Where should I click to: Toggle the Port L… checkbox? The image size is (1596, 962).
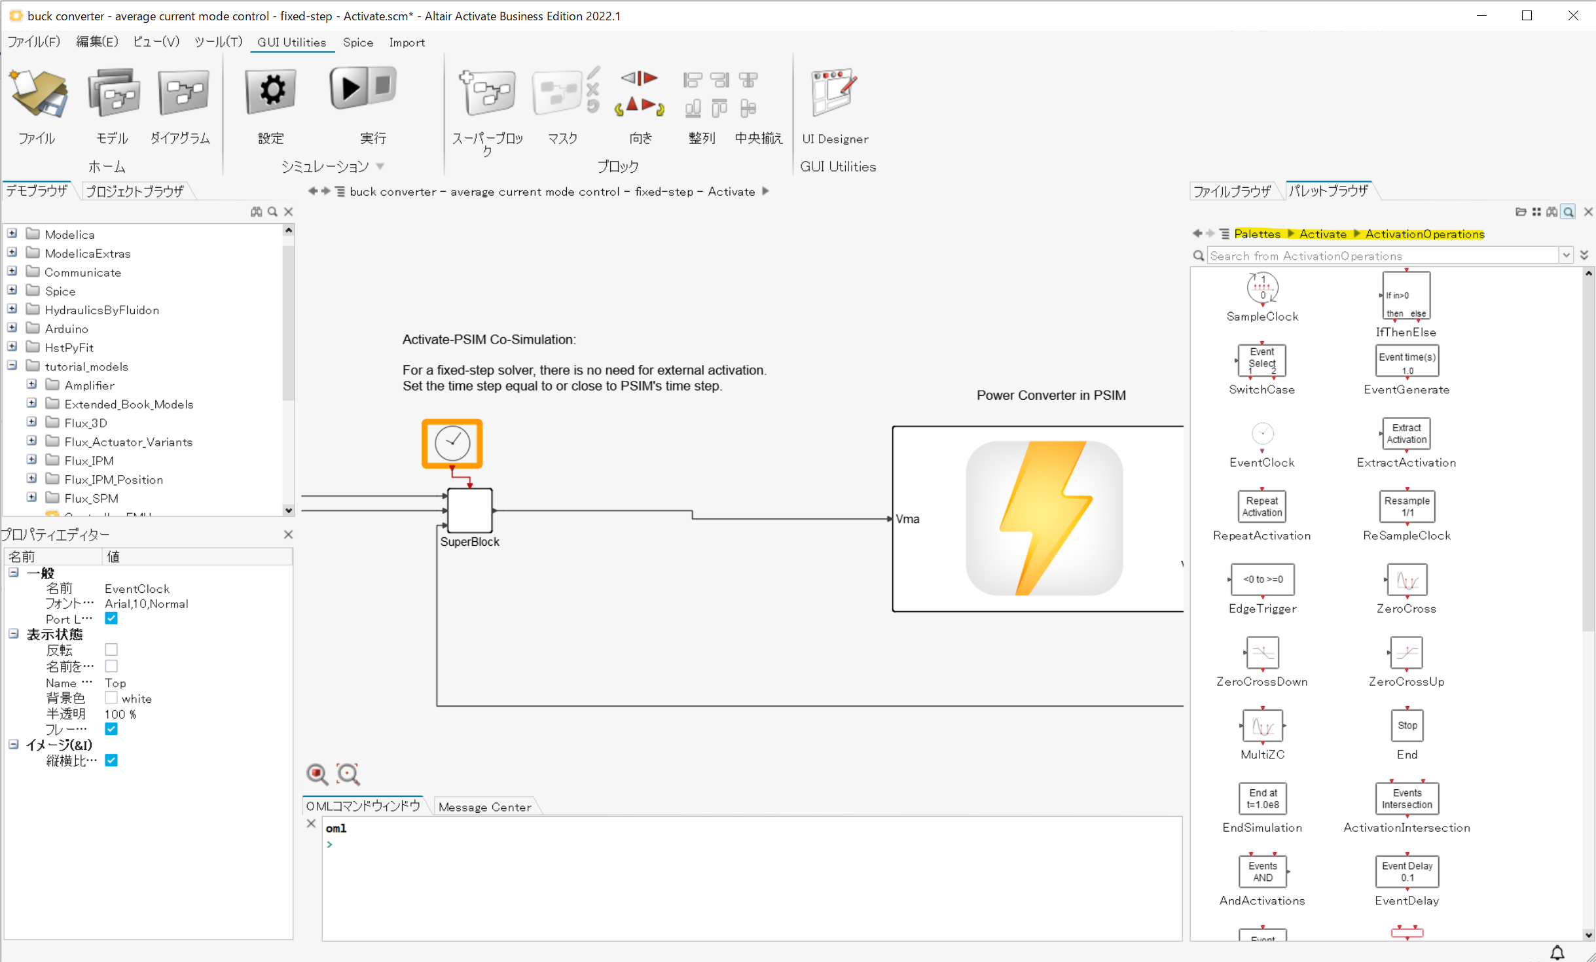click(111, 618)
